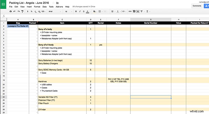Click the Comments button

(197, 6)
